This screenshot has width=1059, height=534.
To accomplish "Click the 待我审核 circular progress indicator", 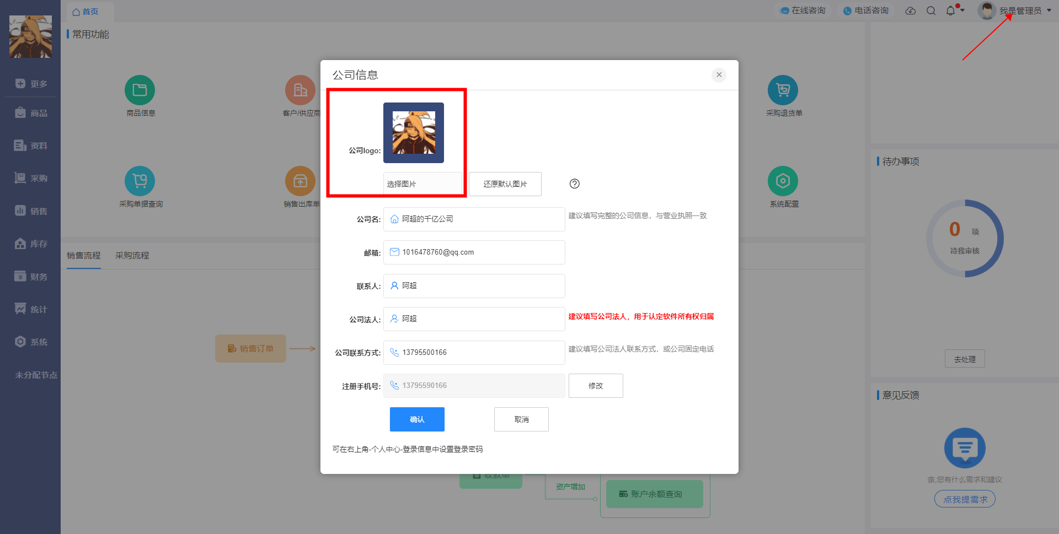I will [965, 238].
